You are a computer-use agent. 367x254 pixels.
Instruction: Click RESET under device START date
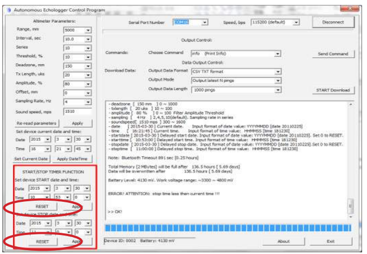pyautogui.click(x=42, y=207)
